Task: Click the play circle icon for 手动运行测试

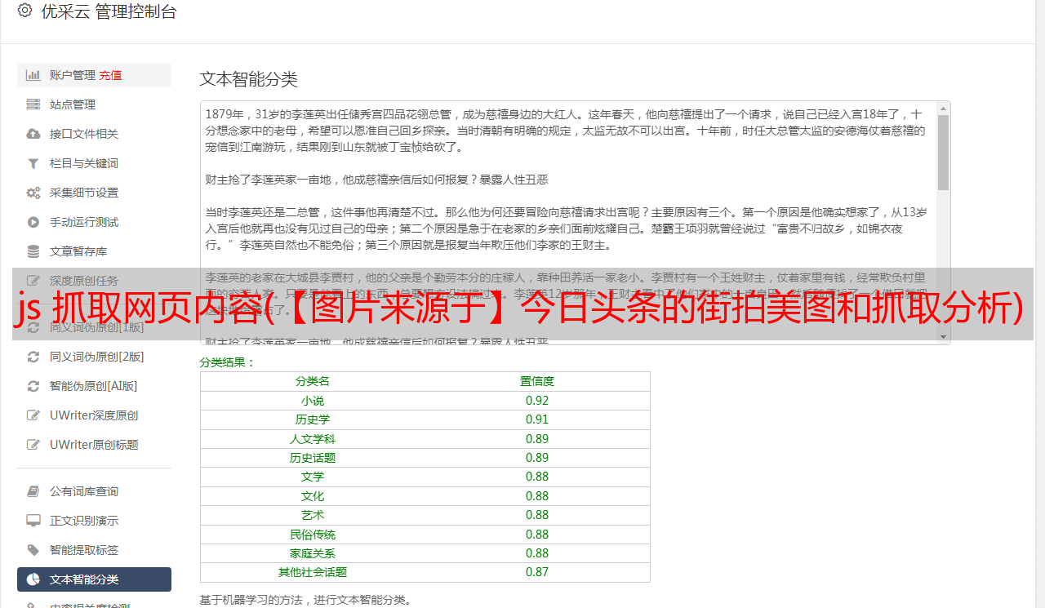Action: click(33, 222)
